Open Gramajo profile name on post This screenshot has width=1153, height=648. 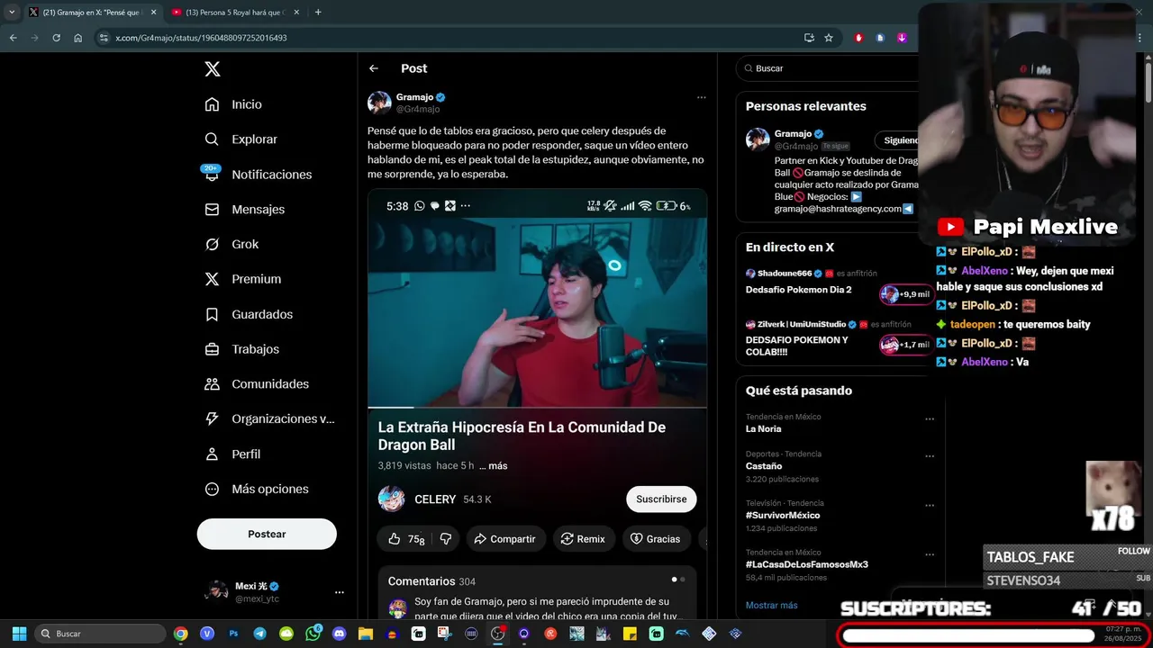pos(414,97)
